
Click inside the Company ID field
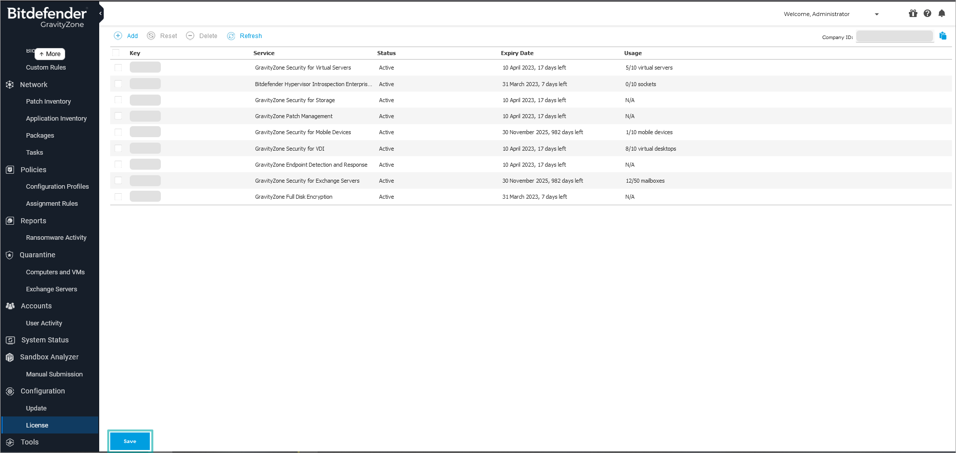894,36
